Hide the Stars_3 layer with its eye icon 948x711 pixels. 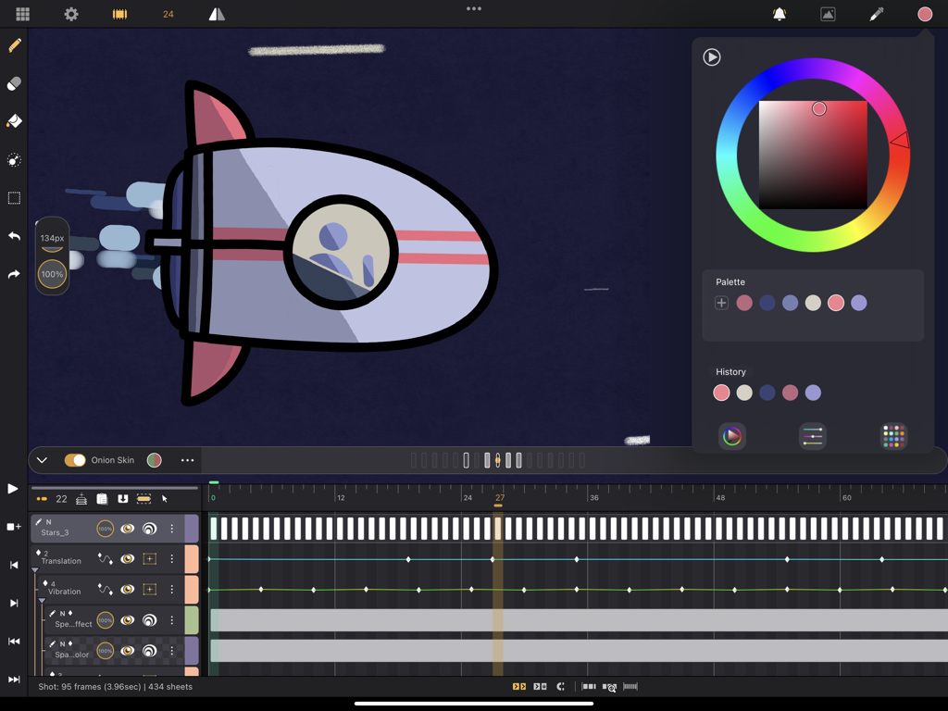pos(127,528)
